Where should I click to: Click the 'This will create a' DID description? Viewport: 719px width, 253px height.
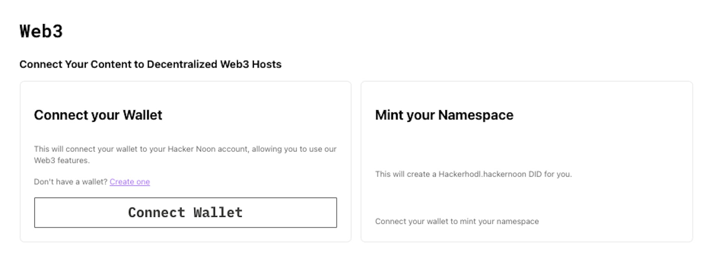473,174
